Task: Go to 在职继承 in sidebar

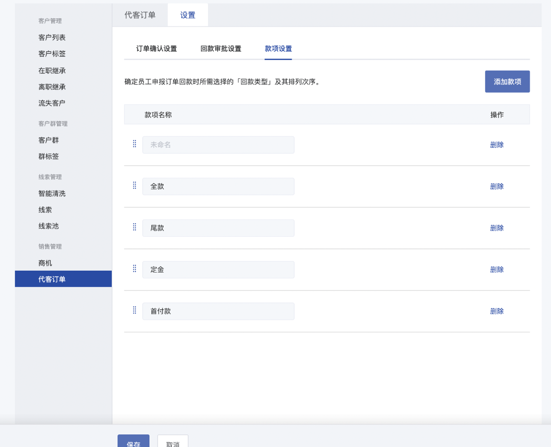Action: tap(52, 71)
